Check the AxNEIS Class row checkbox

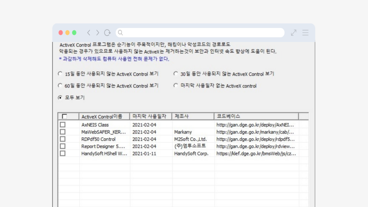(x=63, y=125)
